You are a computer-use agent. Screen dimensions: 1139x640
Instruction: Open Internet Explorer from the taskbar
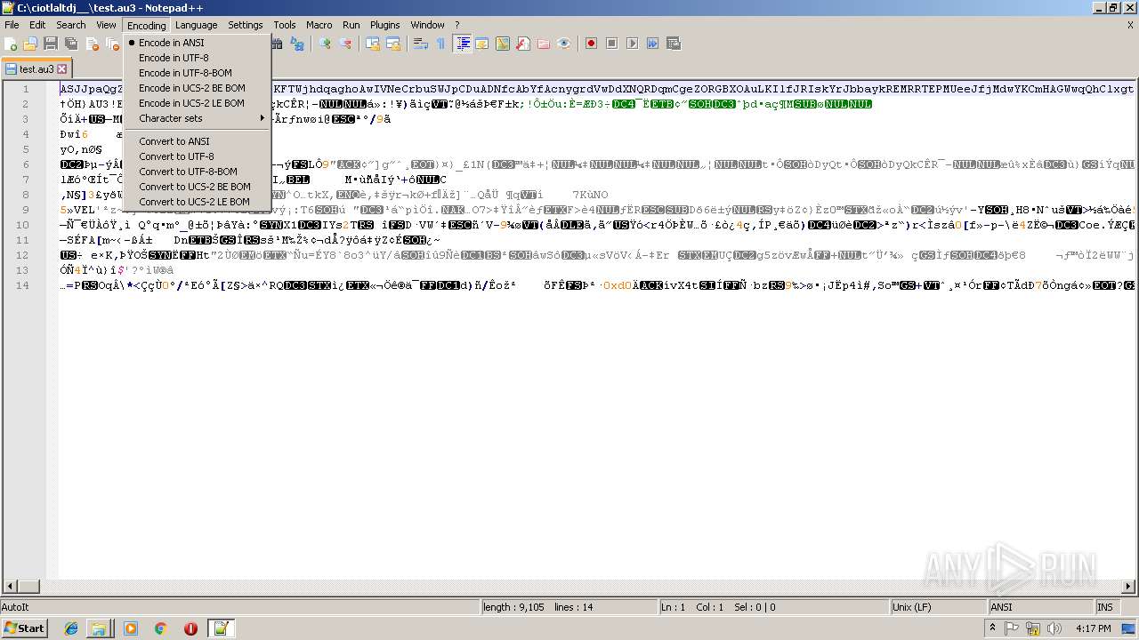tap(71, 628)
